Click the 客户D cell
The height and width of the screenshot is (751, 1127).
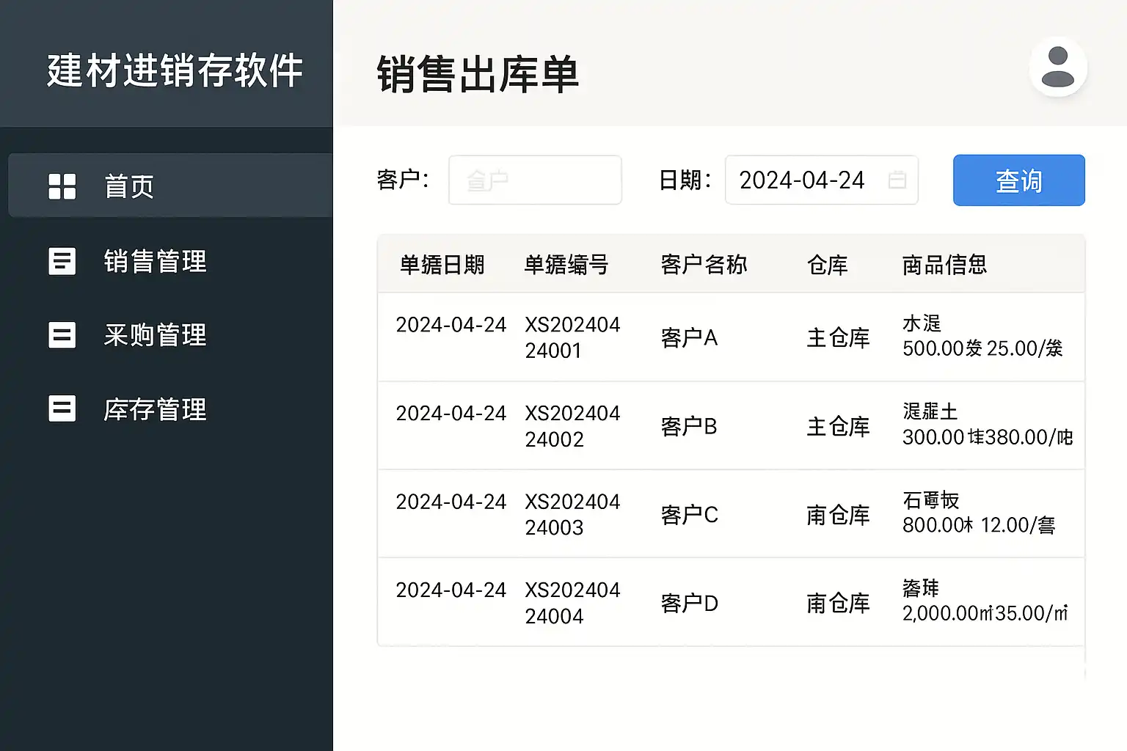689,604
